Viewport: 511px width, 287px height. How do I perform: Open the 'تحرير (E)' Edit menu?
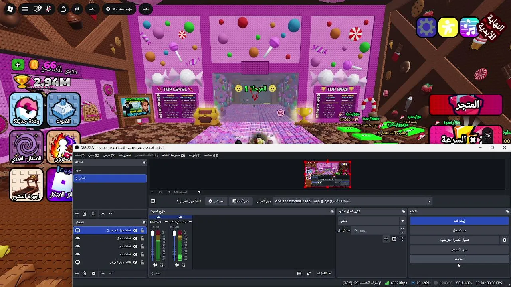[x=93, y=155]
